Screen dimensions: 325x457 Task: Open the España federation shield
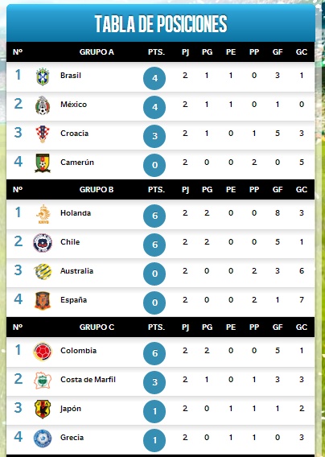(43, 300)
